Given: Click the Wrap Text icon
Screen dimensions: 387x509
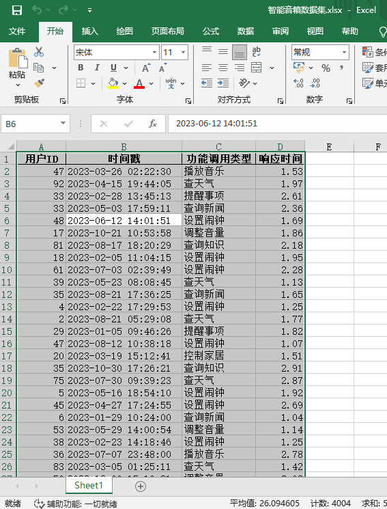Looking at the screenshot, I should (256, 52).
